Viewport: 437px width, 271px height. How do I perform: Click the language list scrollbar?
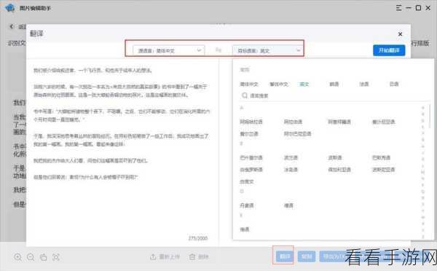430,116
